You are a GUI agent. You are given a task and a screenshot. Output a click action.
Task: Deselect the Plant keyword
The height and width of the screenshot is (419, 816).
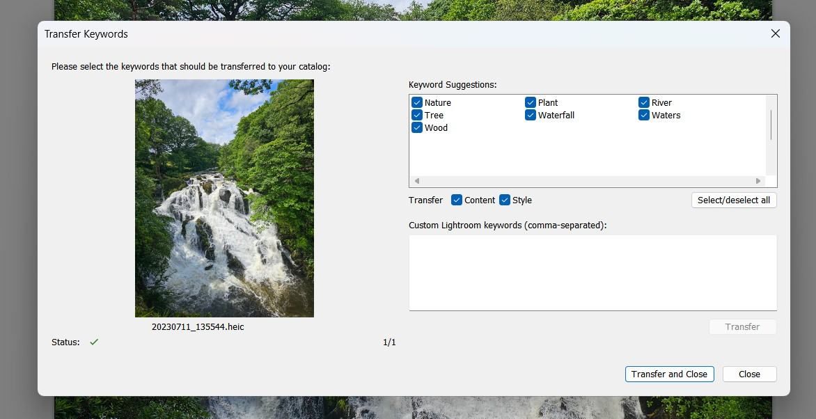(531, 102)
